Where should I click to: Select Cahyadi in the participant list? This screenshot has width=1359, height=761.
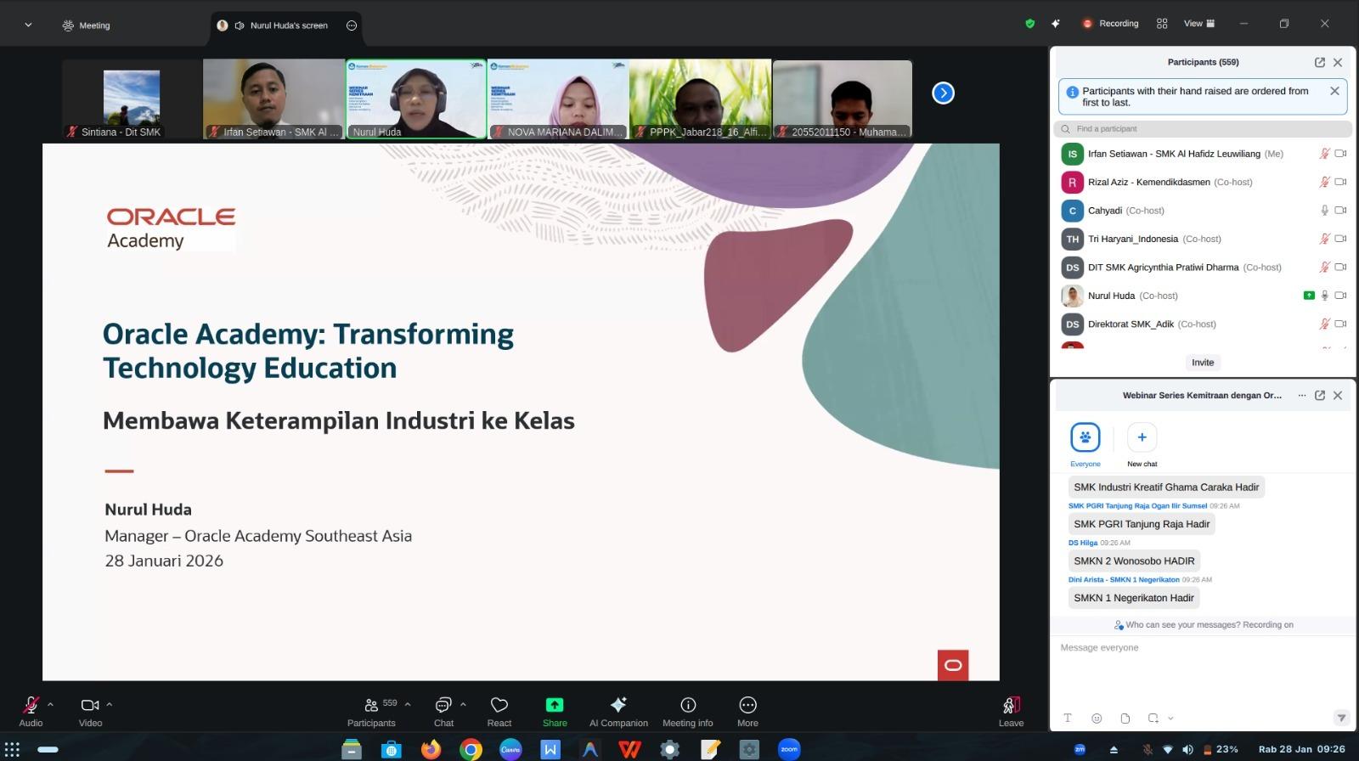tap(1203, 211)
